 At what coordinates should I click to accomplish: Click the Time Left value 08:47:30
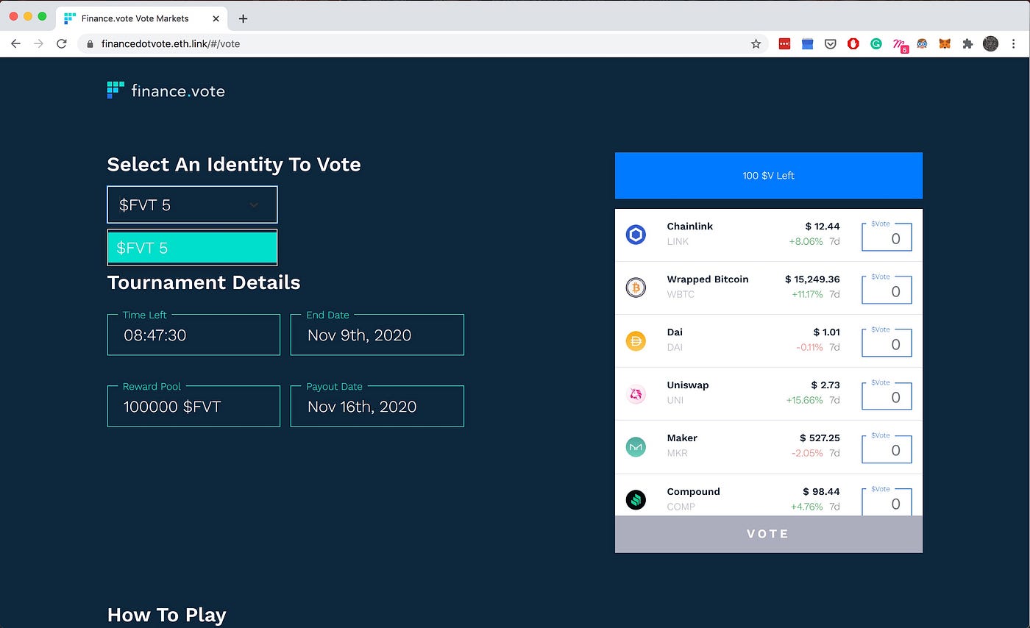click(x=155, y=335)
